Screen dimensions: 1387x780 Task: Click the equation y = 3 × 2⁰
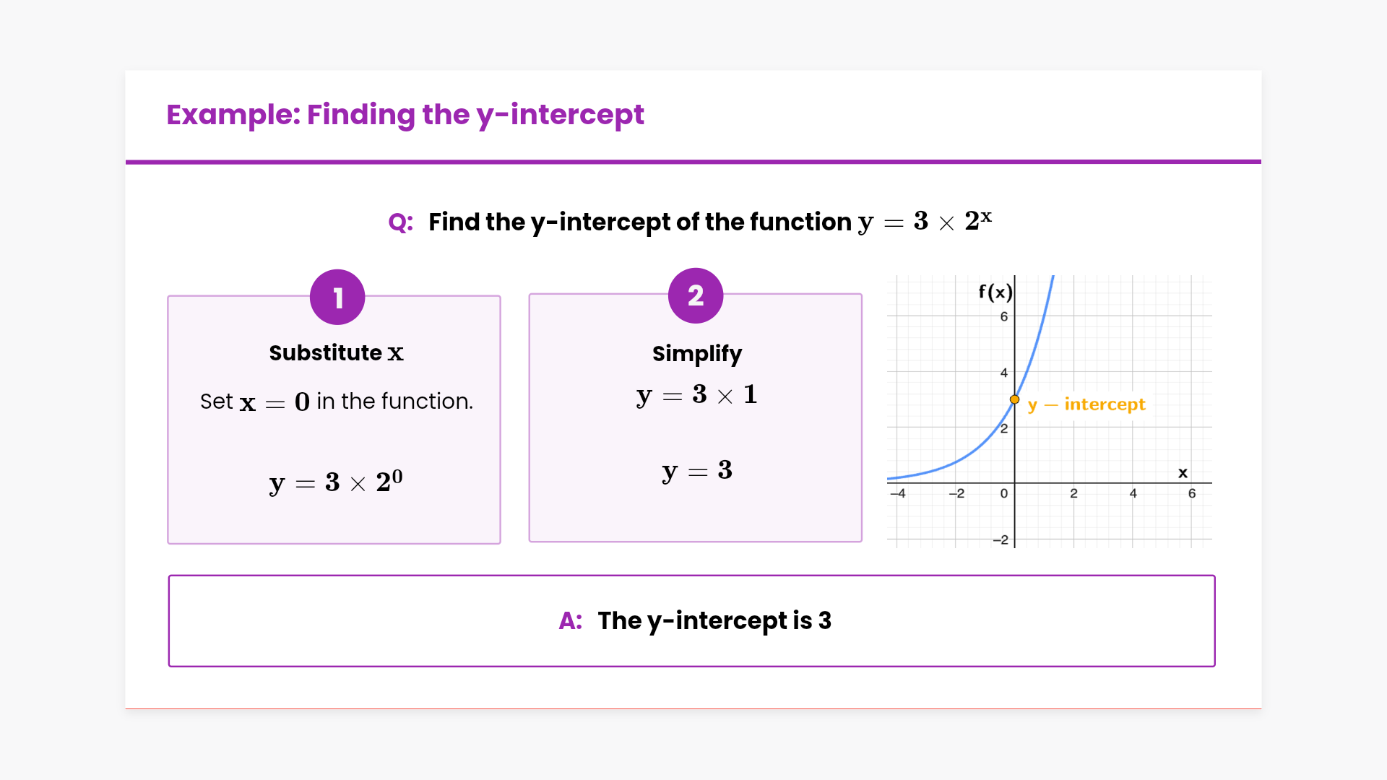(336, 482)
